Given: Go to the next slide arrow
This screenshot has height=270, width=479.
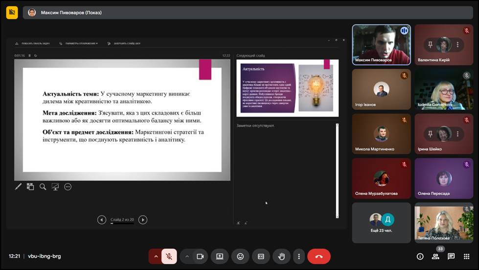Looking at the screenshot, I should click(143, 220).
